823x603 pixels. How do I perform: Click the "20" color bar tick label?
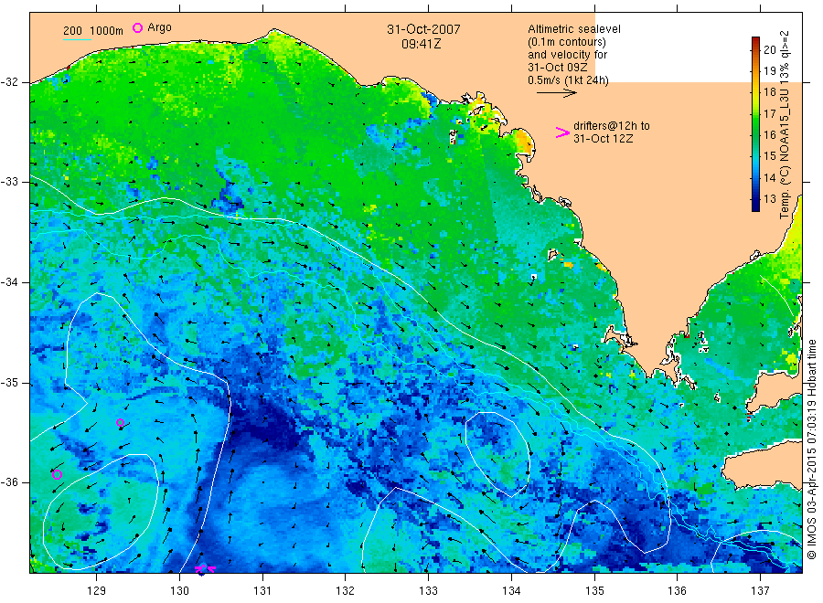pyautogui.click(x=769, y=50)
